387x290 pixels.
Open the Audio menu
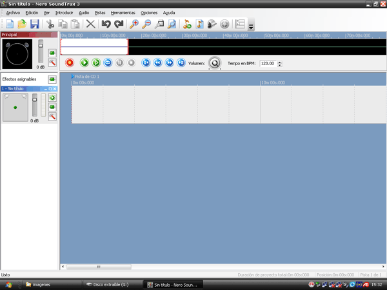84,13
